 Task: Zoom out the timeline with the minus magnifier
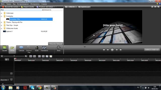coord(2,56)
